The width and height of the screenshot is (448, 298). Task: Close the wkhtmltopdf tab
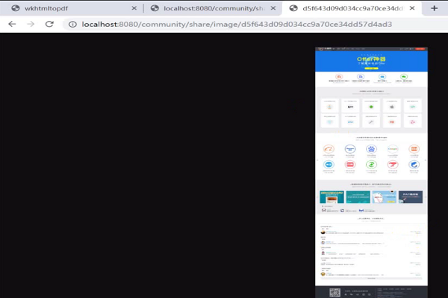(x=134, y=8)
